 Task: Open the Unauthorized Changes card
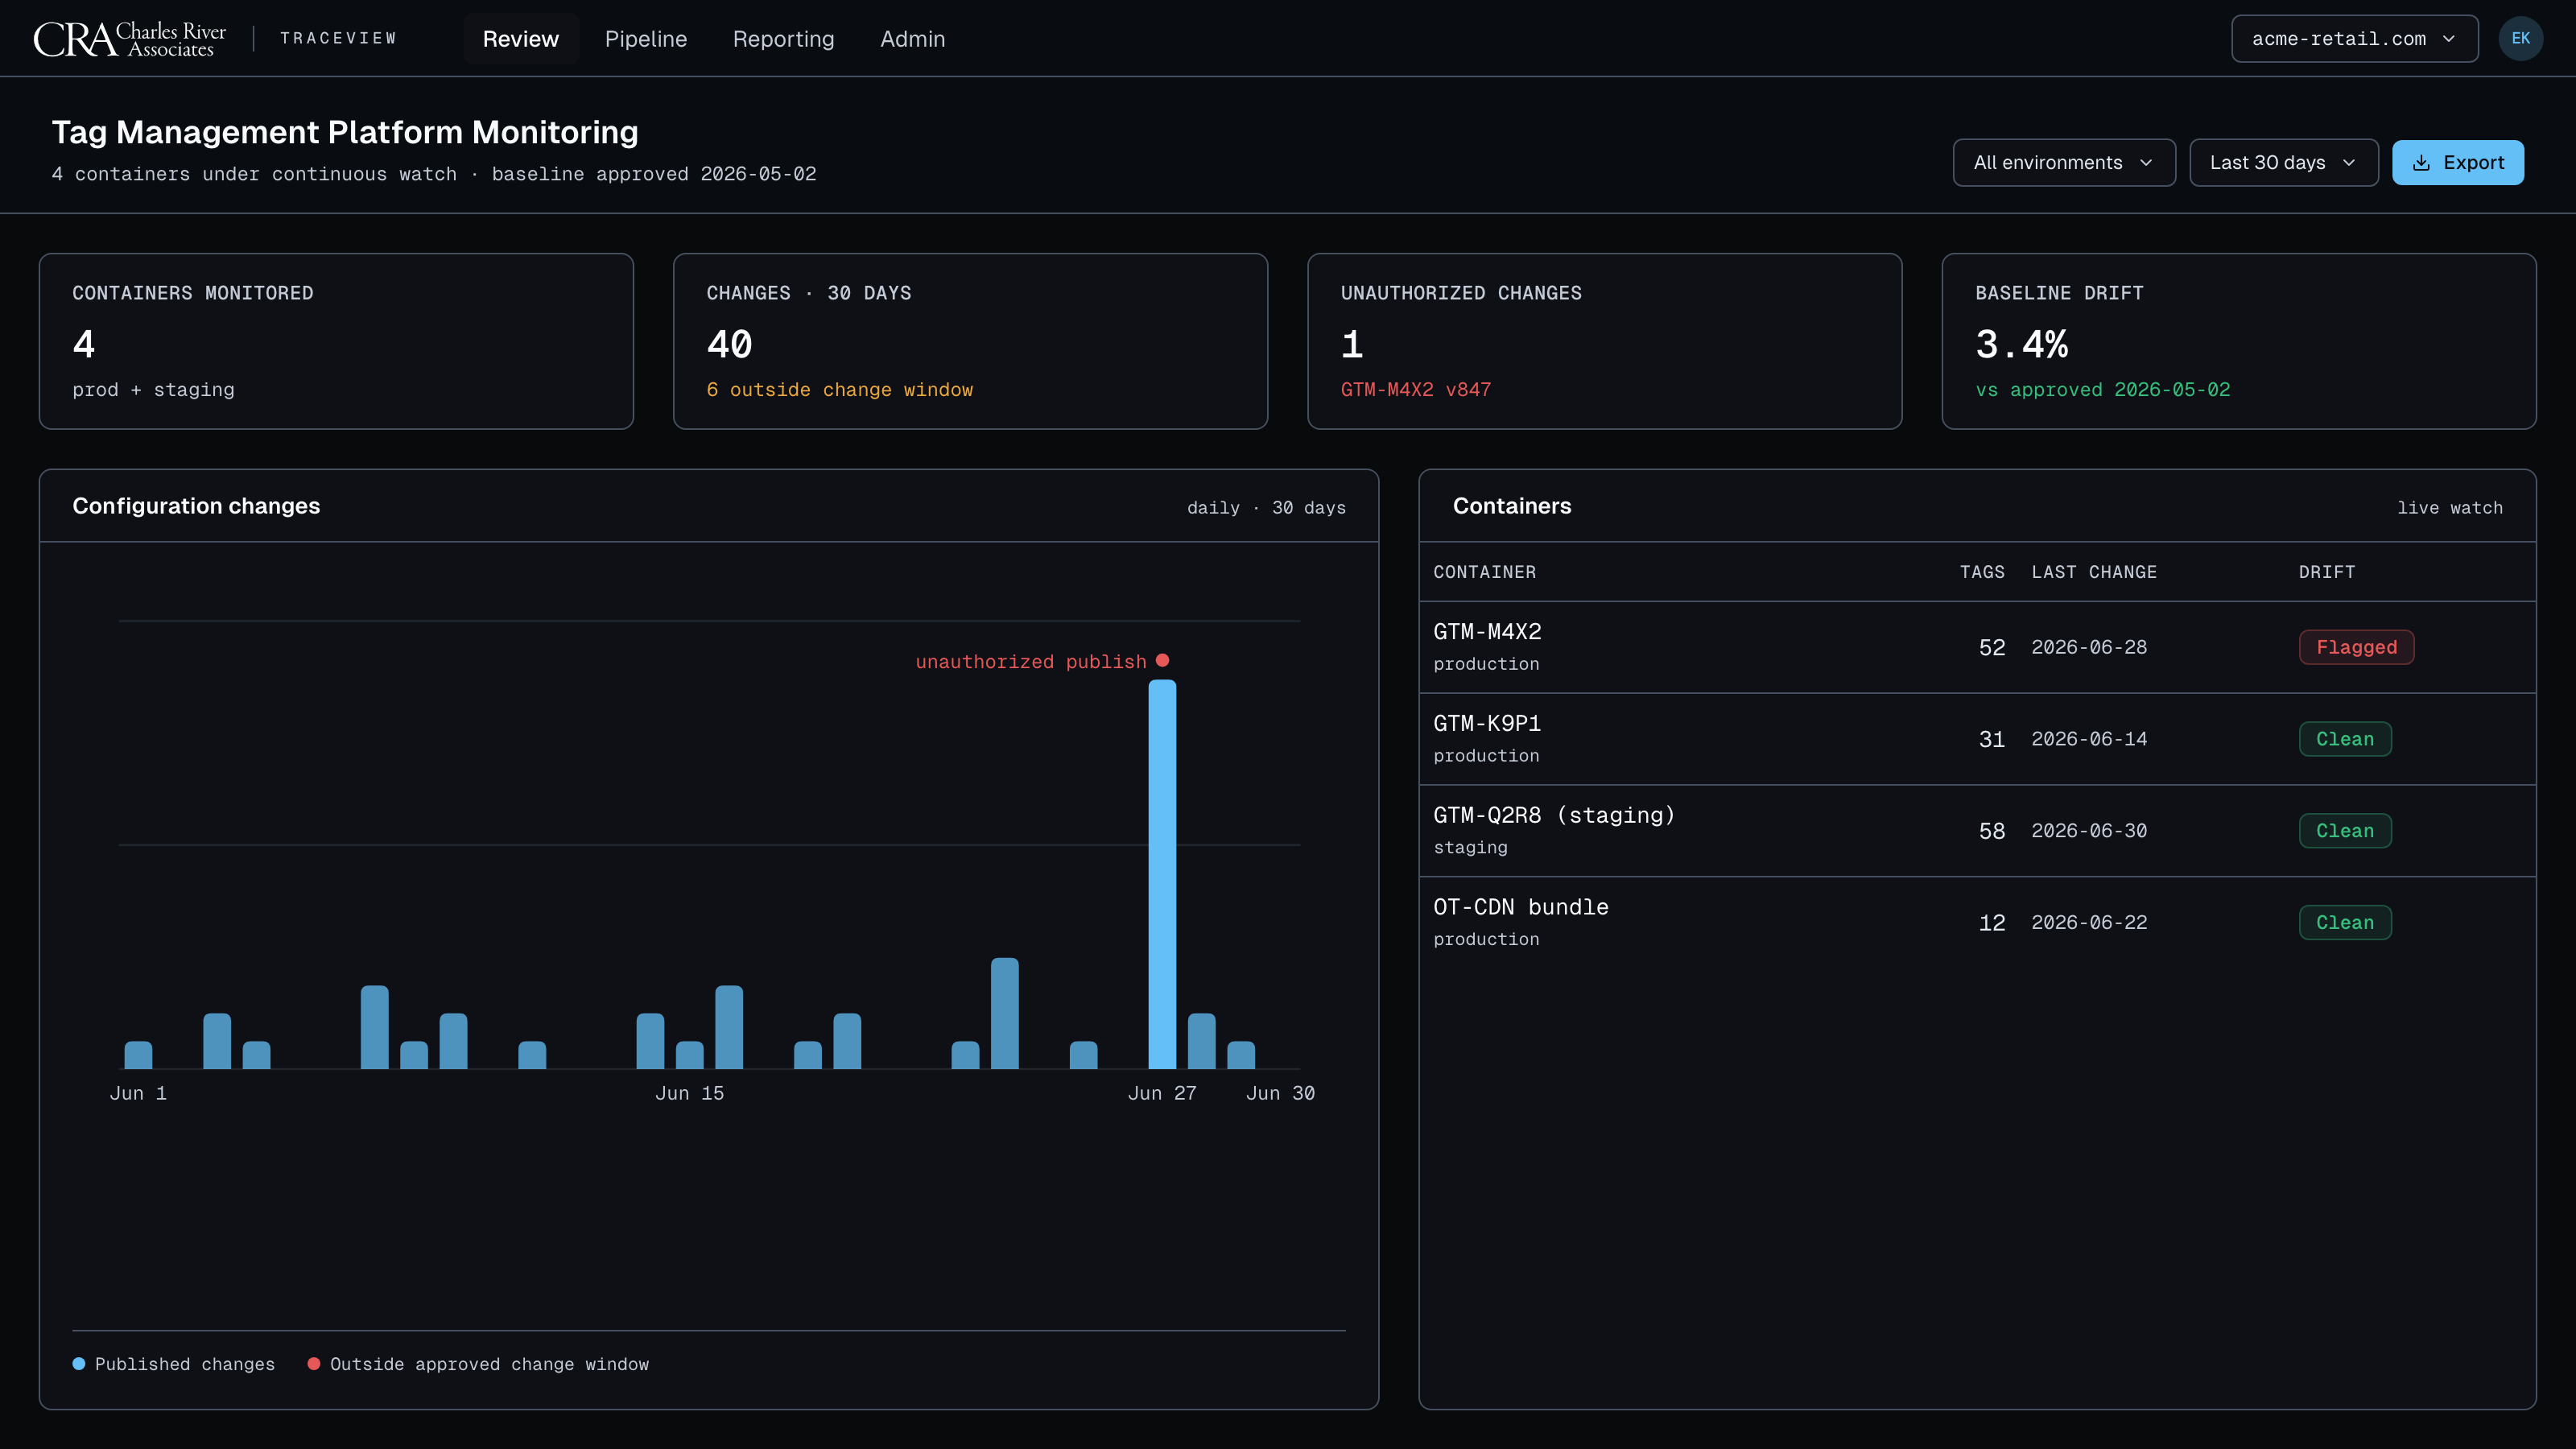pos(1604,341)
